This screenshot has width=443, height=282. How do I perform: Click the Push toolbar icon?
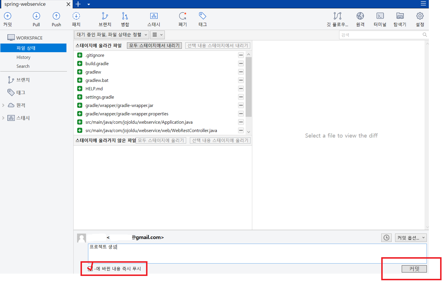click(56, 19)
